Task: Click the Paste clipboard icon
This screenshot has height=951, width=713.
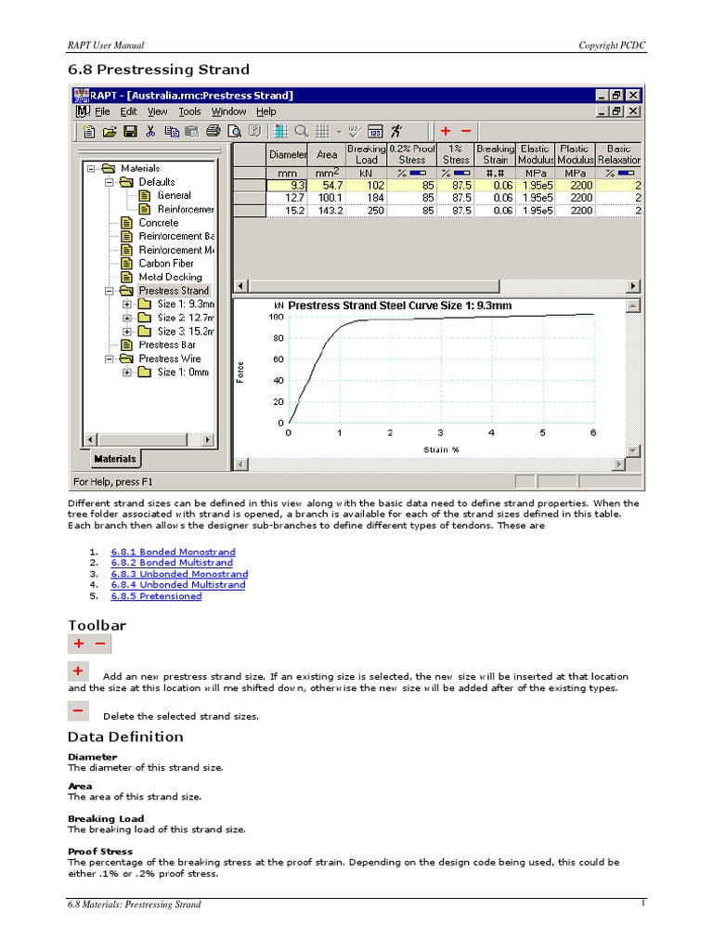Action: tap(191, 131)
